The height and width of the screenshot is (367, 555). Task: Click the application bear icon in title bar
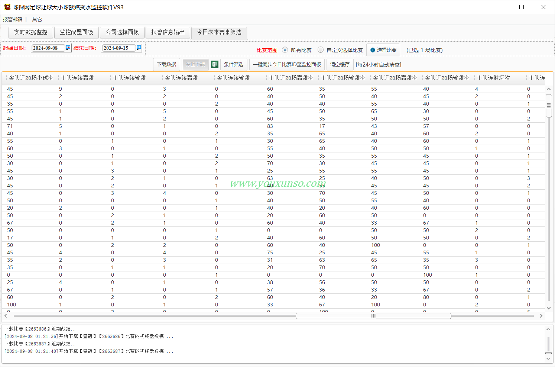point(7,7)
